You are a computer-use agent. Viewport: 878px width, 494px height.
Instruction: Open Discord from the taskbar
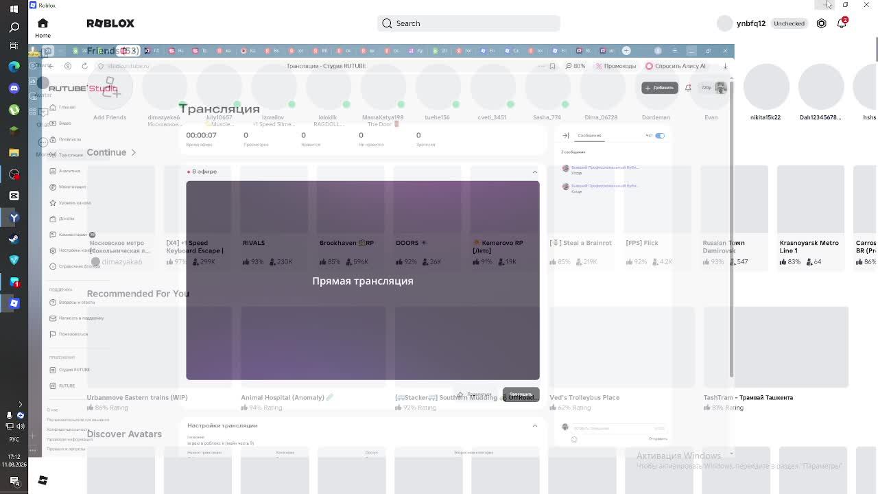tap(14, 89)
